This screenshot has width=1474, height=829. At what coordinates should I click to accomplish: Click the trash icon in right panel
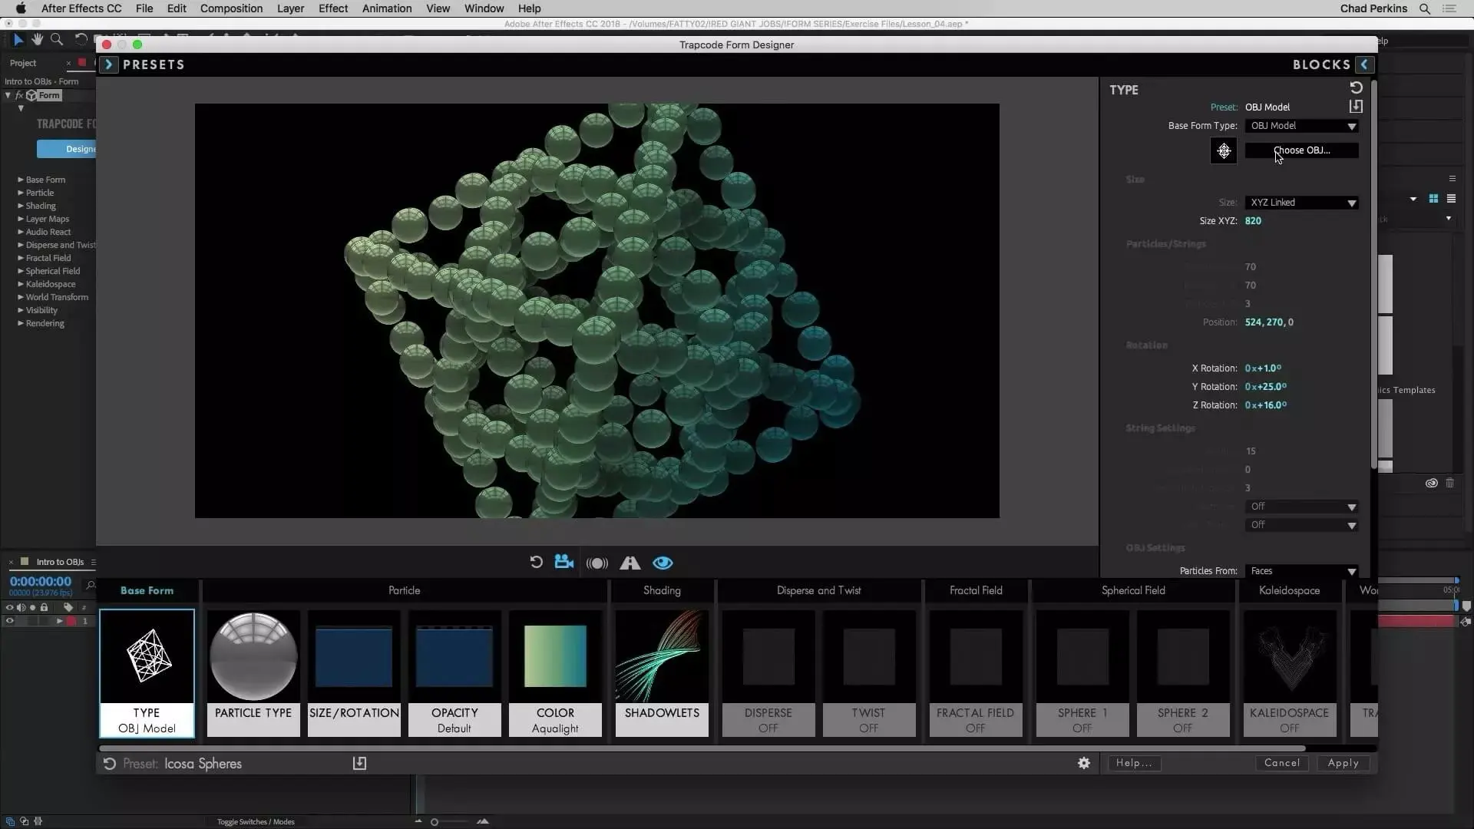pyautogui.click(x=1449, y=483)
